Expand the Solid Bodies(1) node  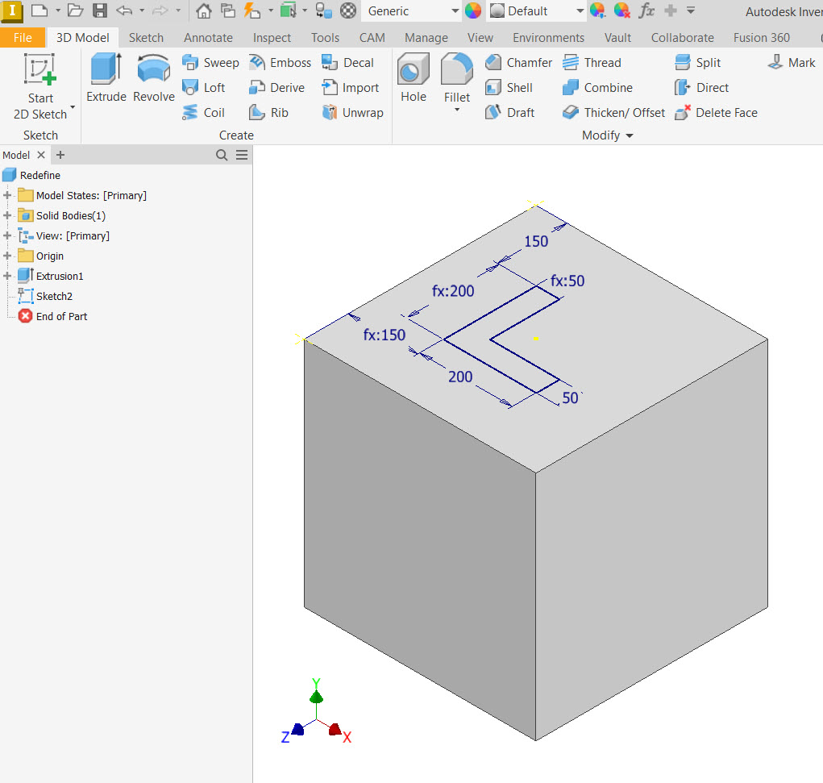[8, 216]
